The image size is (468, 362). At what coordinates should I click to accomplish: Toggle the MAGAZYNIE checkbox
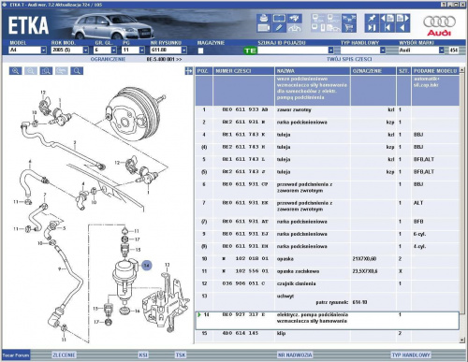coord(200,51)
